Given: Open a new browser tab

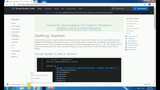Looking at the screenshot, I should (36, 1).
